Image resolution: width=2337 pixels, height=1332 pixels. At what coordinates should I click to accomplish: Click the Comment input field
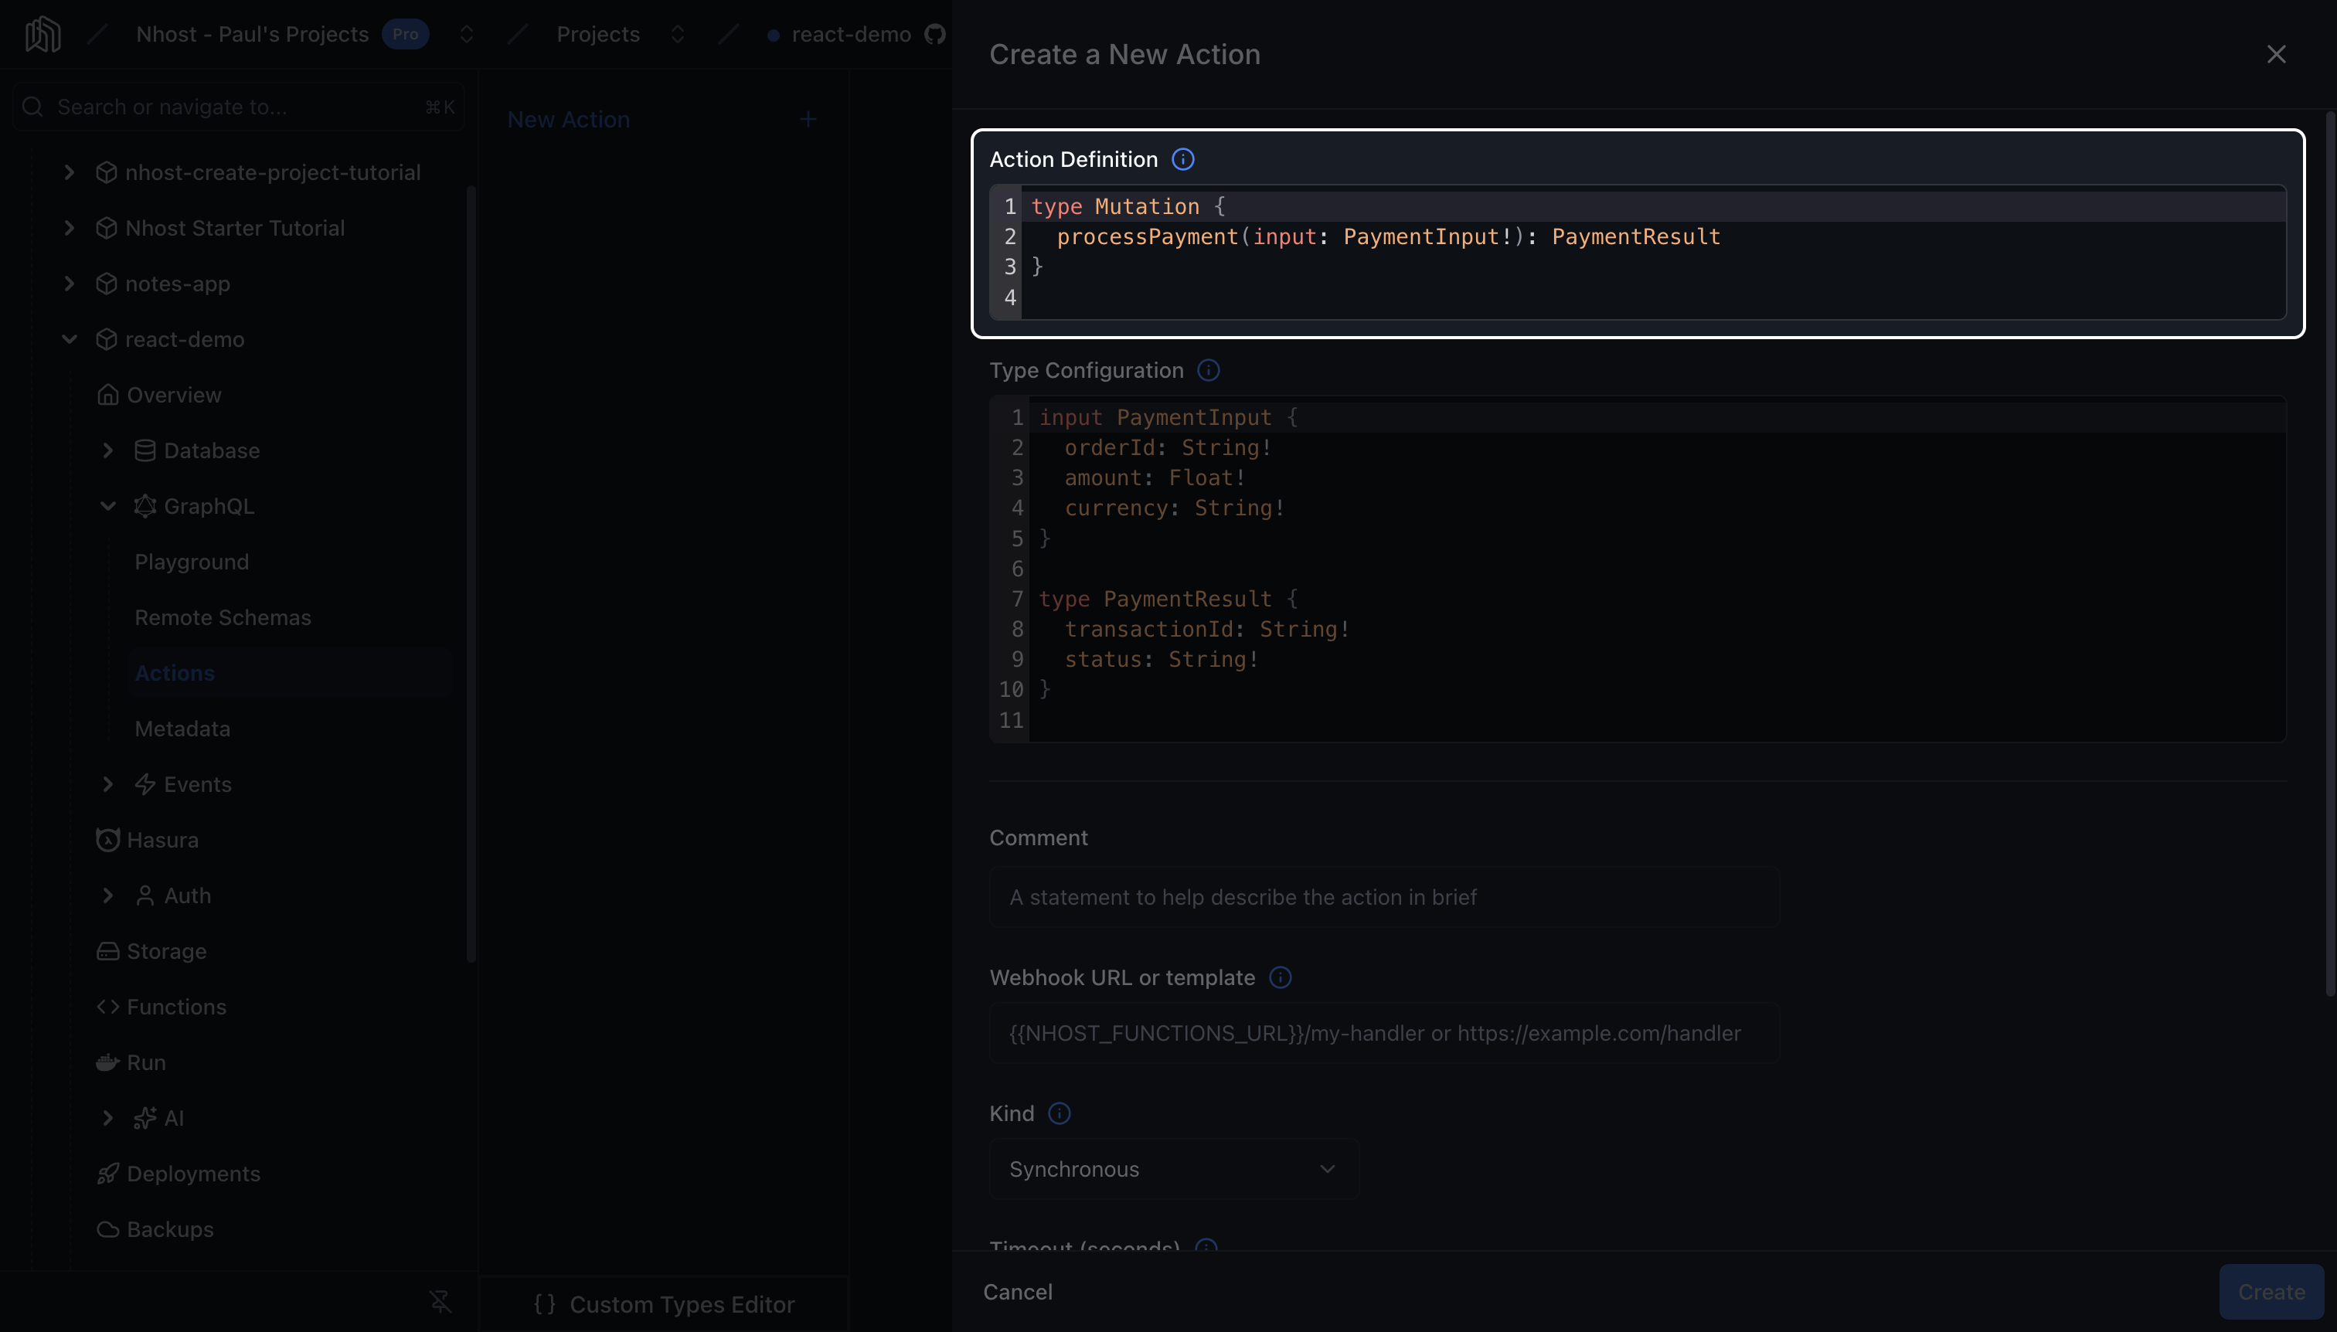click(1383, 898)
